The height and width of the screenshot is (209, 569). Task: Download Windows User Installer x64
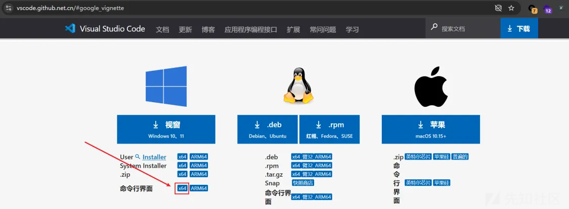pos(182,157)
